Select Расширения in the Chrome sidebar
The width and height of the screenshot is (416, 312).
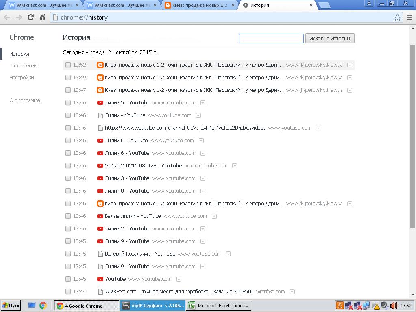point(23,66)
